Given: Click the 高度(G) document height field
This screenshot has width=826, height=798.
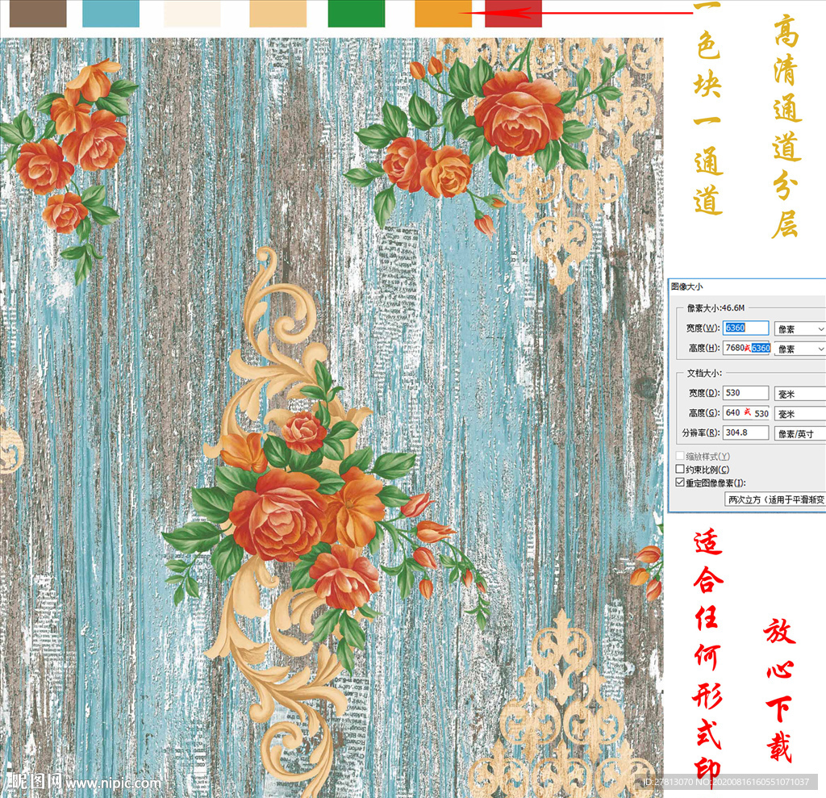Looking at the screenshot, I should pos(746,412).
